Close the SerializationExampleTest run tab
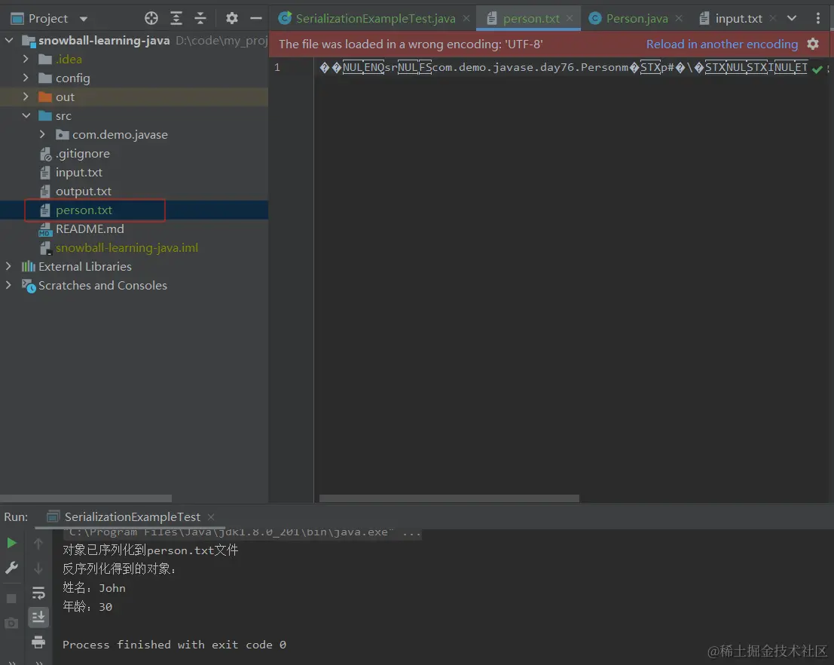834x665 pixels. [211, 517]
